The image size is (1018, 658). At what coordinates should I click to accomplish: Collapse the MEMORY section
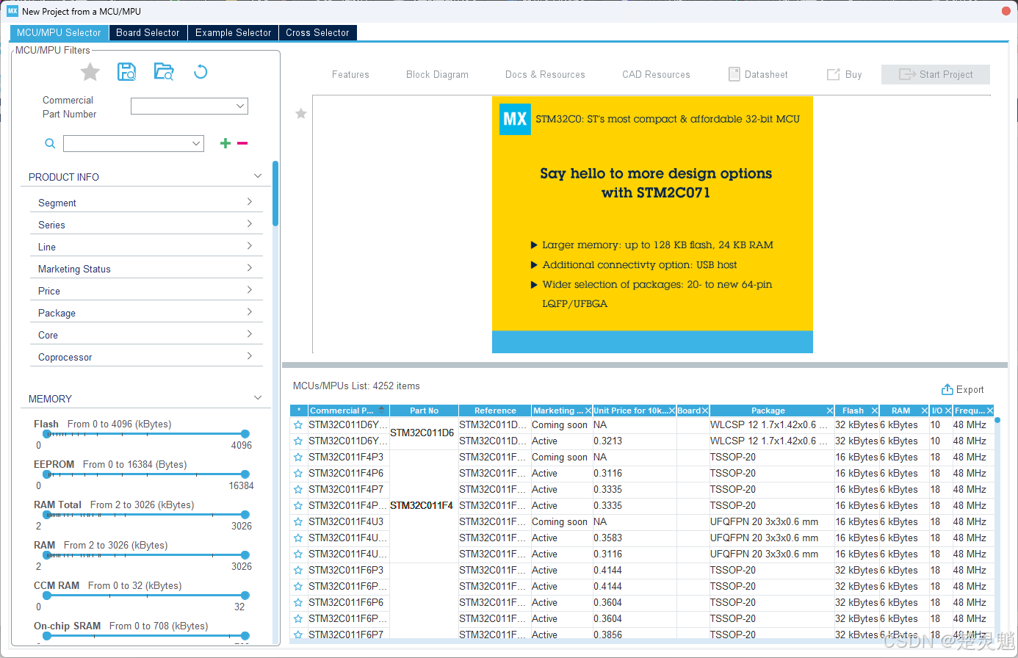pyautogui.click(x=258, y=398)
